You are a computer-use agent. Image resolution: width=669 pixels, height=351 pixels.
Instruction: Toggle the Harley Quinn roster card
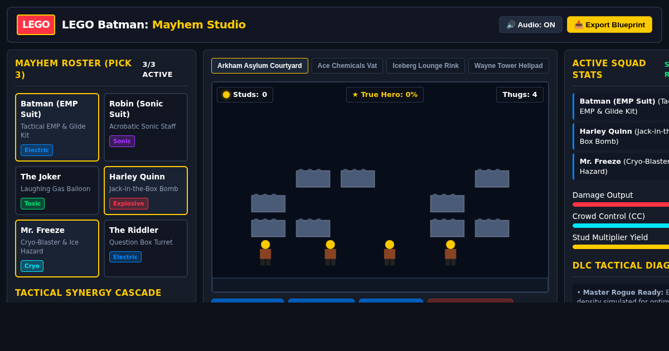pos(146,191)
